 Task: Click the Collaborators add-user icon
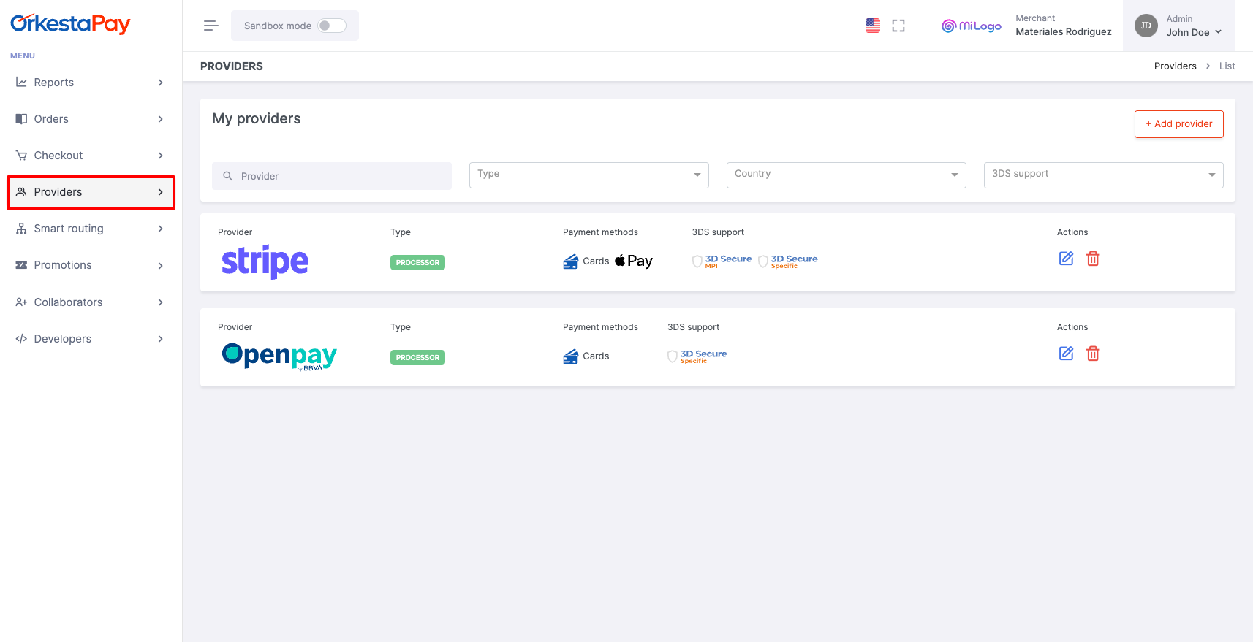(22, 302)
